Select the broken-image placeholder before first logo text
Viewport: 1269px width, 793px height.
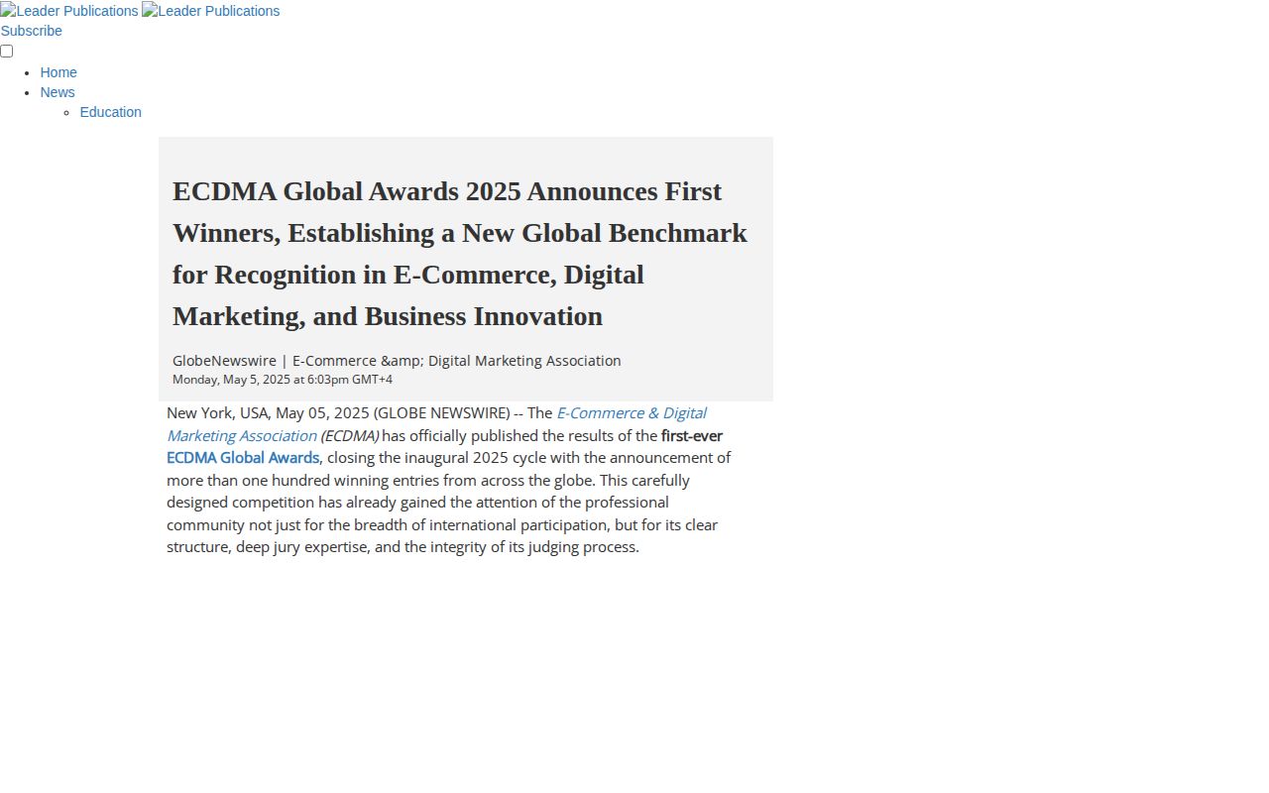click(x=10, y=11)
